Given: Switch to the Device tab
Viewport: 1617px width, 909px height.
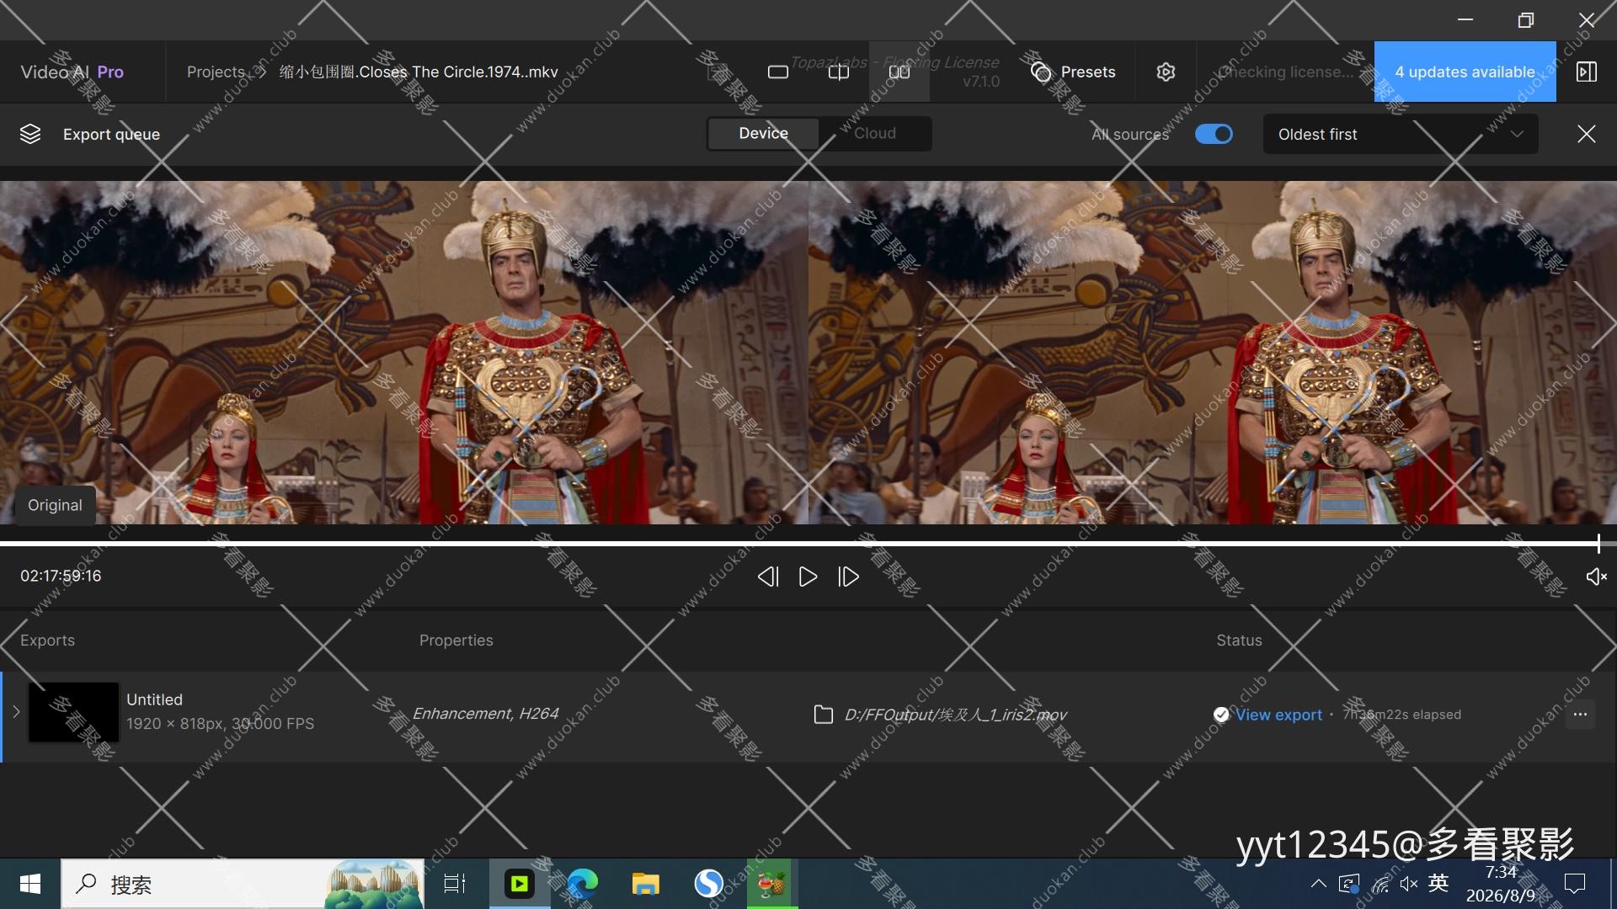Looking at the screenshot, I should (763, 134).
